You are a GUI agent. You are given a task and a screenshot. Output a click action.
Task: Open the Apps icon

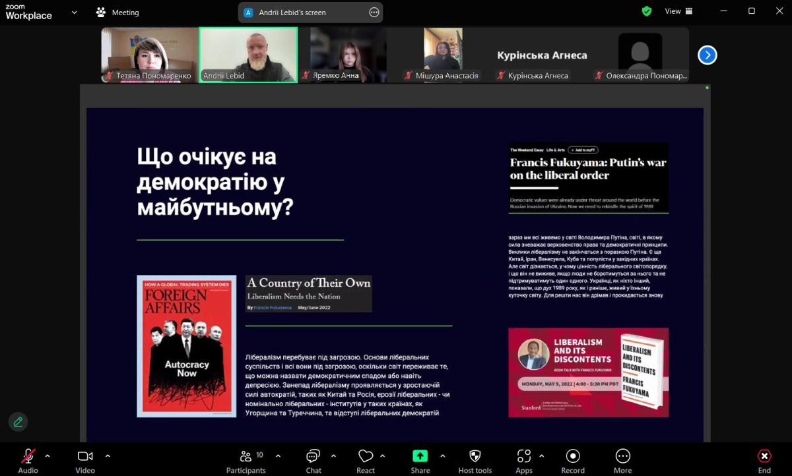[x=524, y=456]
